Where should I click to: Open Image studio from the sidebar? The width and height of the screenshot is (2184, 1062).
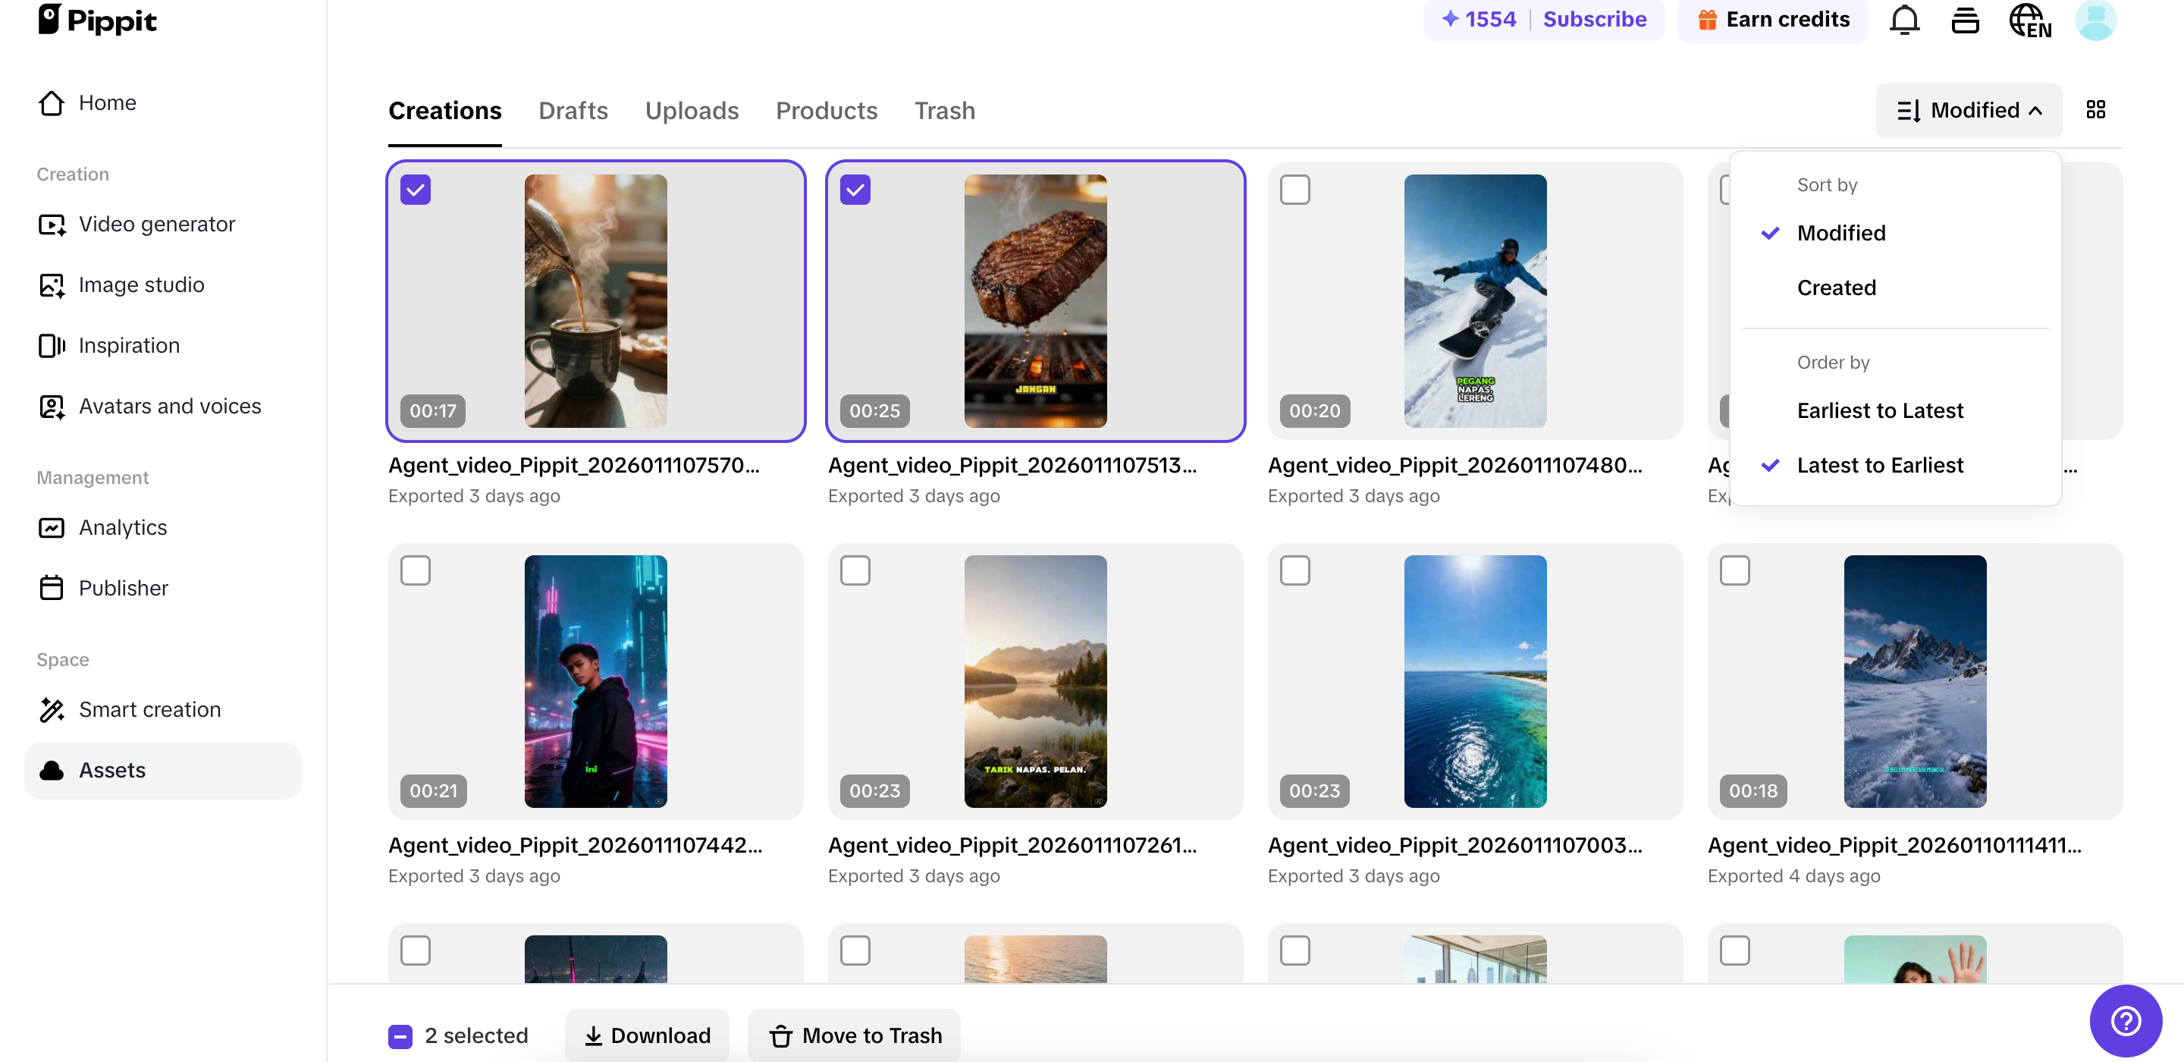pyautogui.click(x=141, y=284)
